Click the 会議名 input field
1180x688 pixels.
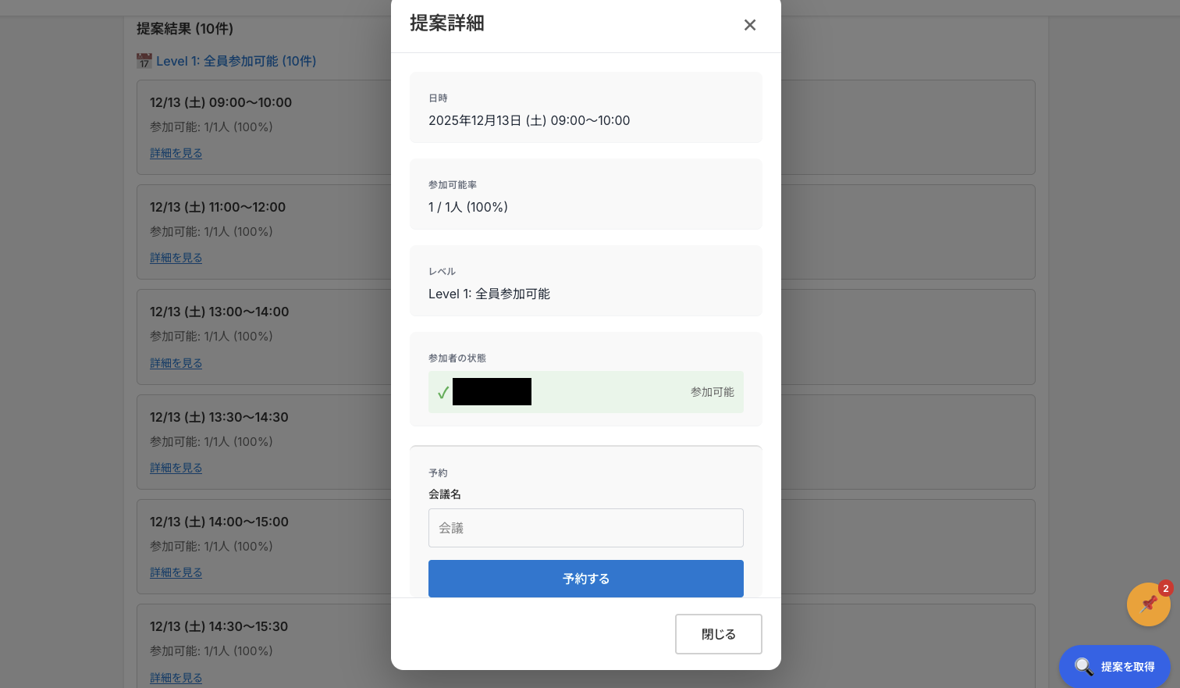coord(586,528)
